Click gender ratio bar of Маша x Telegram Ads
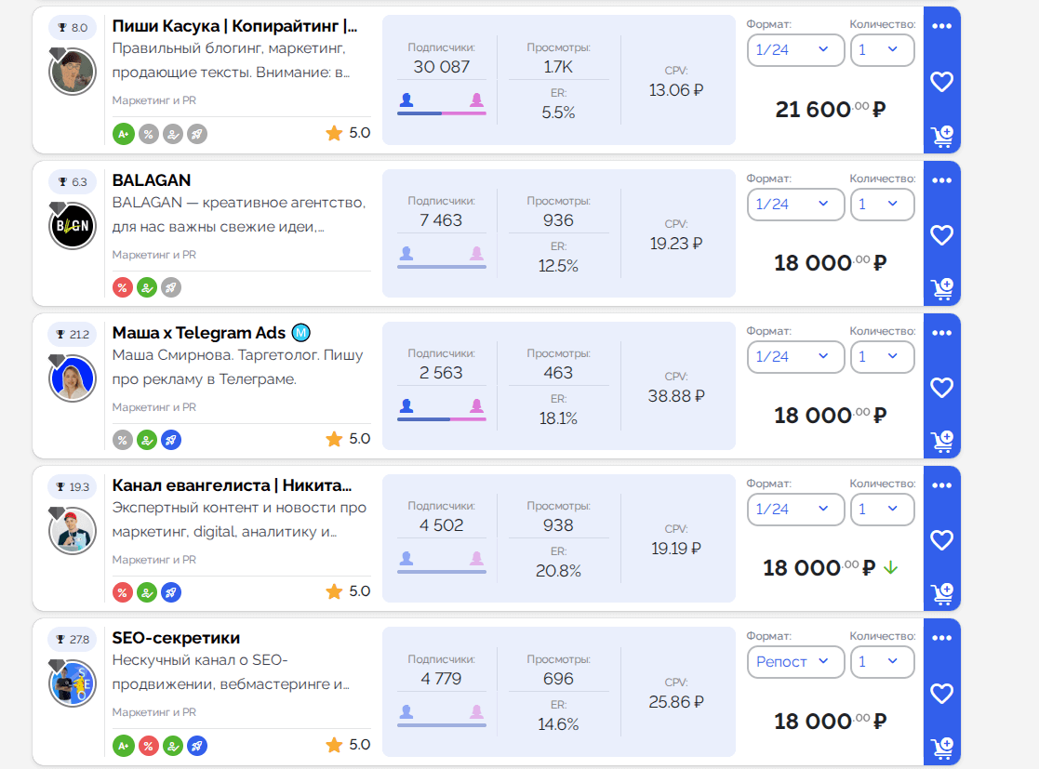Screen dimensions: 1039x769 (441, 419)
